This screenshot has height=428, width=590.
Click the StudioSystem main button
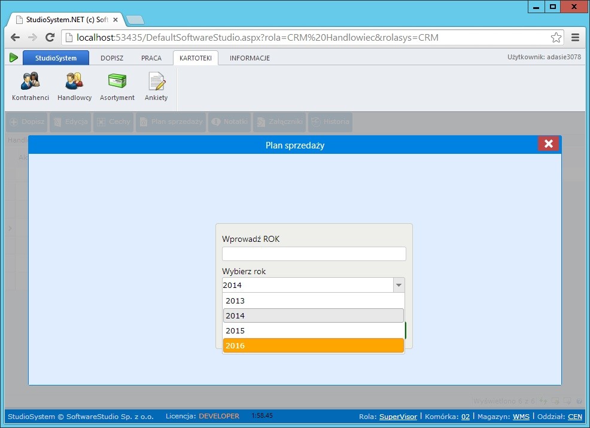[x=56, y=58]
